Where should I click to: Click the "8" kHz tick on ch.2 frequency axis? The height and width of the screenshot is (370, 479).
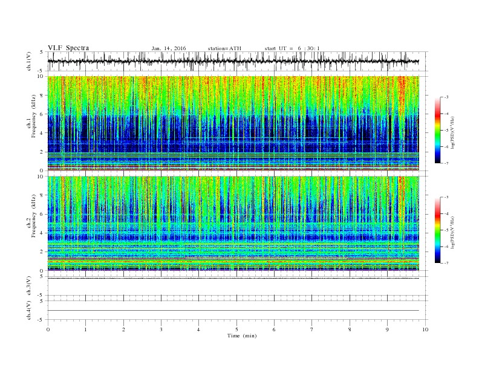(x=42, y=195)
